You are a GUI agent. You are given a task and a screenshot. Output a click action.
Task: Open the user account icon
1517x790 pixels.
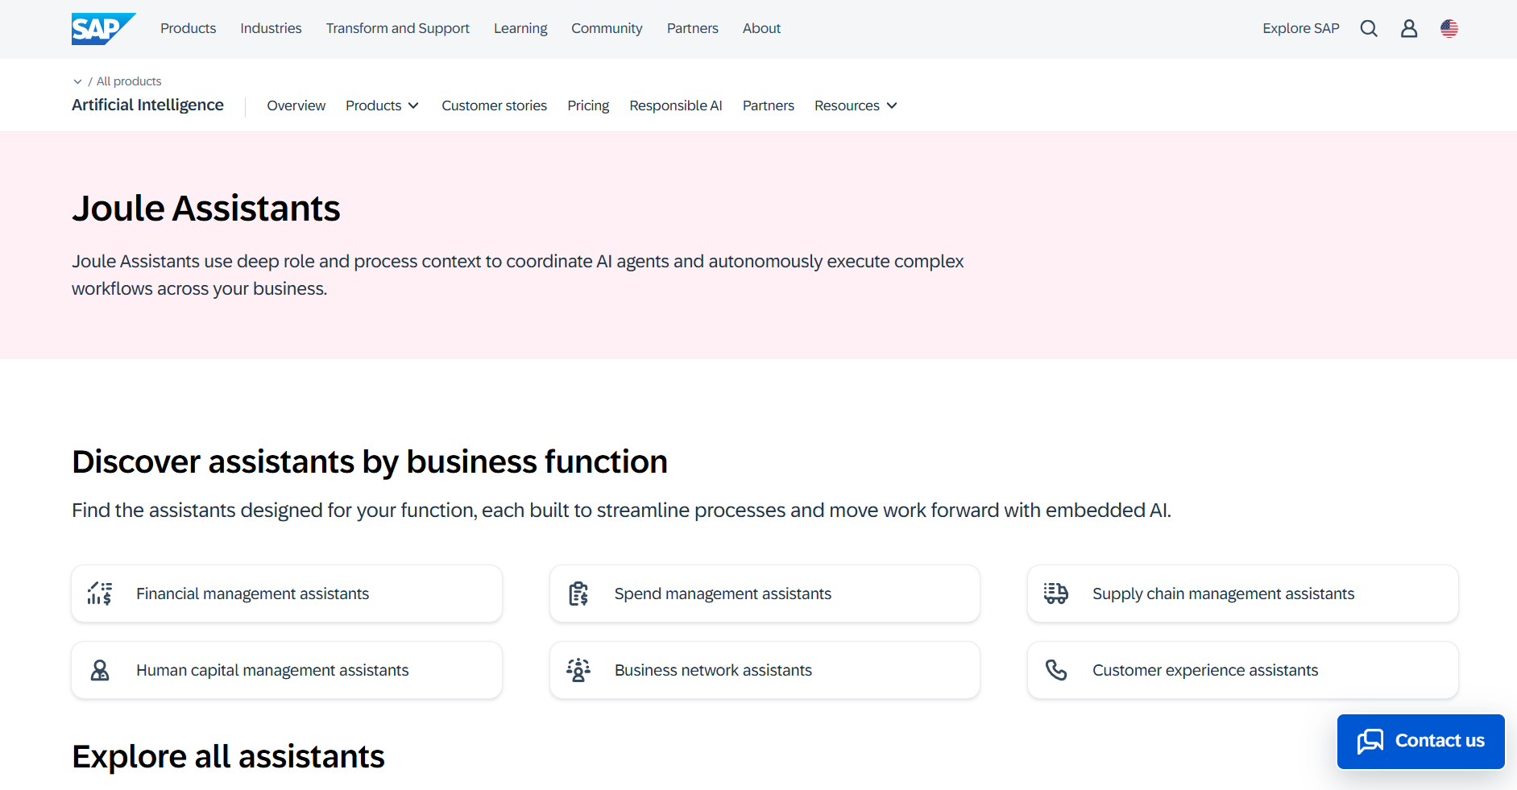[1409, 29]
